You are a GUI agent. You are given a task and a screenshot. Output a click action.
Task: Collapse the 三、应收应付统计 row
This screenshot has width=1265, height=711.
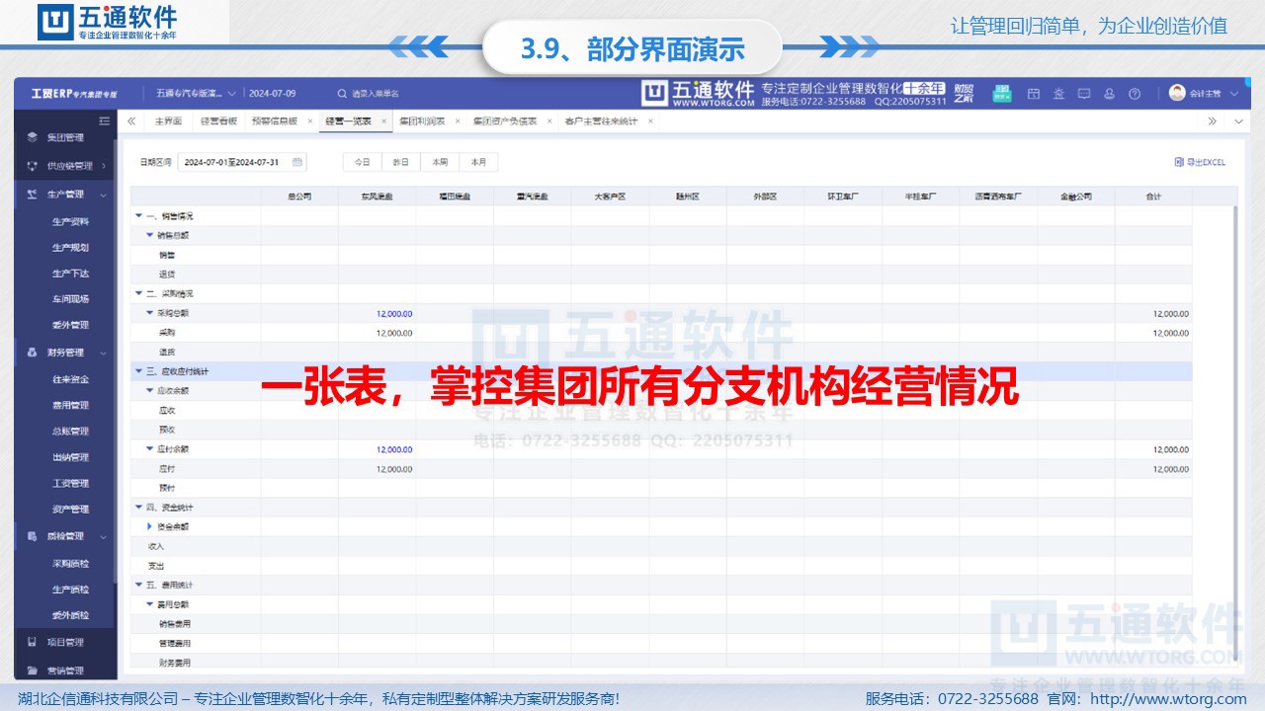[x=138, y=371]
